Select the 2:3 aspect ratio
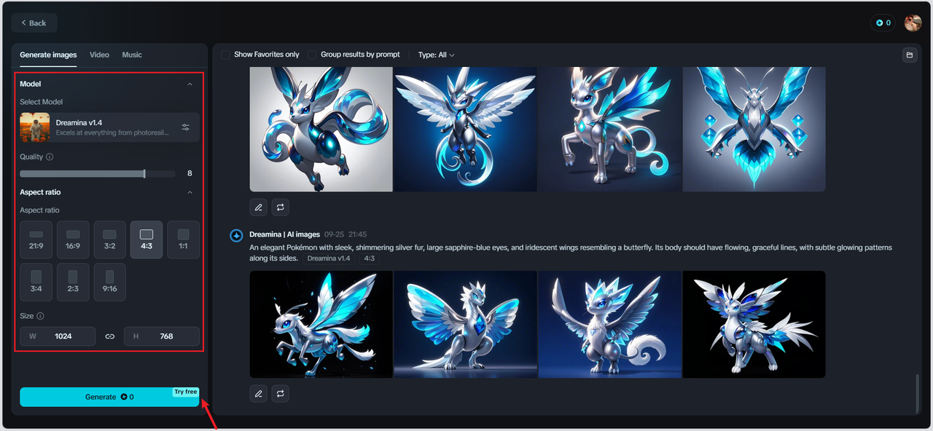Viewport: 933px width, 431px height. (x=73, y=282)
